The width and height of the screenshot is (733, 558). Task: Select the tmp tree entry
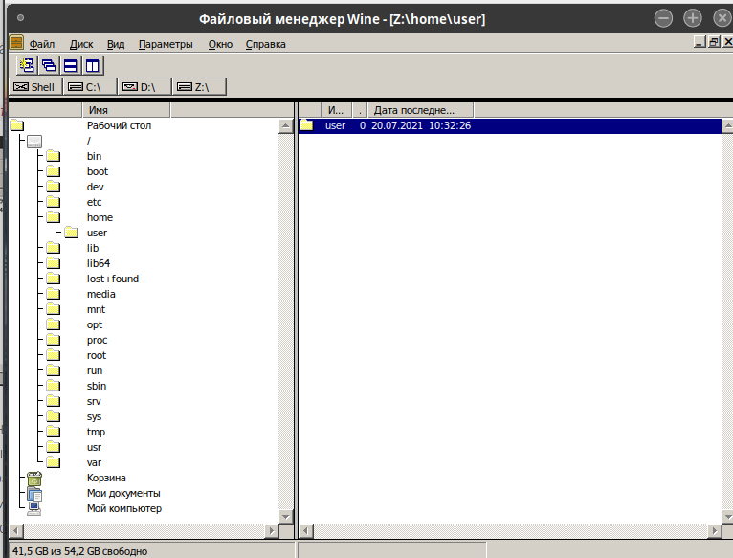tap(96, 433)
